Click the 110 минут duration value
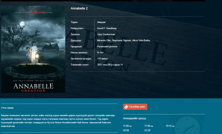The height and width of the screenshot is (134, 222). [x=102, y=59]
